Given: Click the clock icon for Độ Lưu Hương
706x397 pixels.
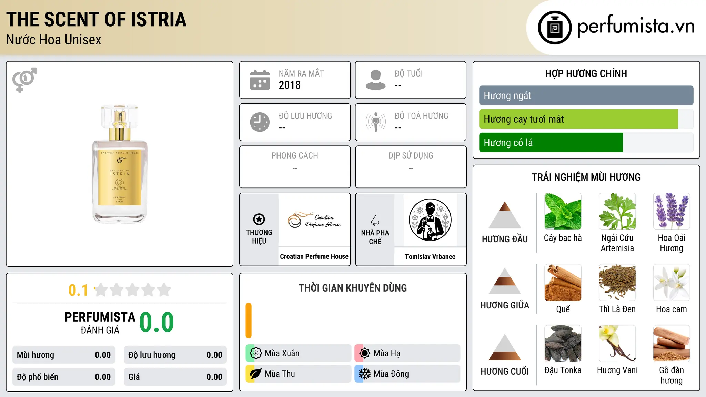Looking at the screenshot, I should (260, 122).
